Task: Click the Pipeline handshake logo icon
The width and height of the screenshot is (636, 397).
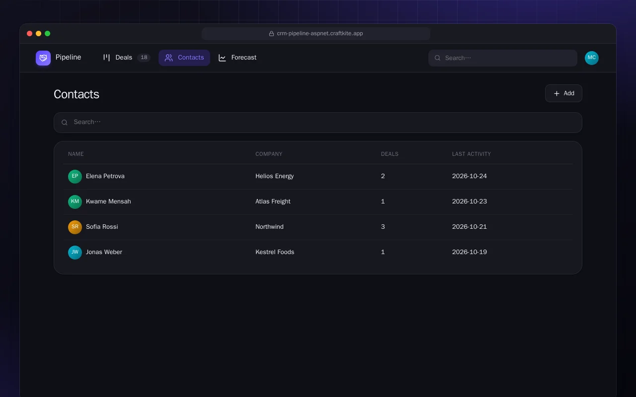Action: pos(43,58)
